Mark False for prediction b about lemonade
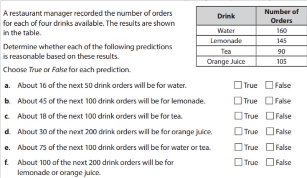The width and height of the screenshot is (307, 178). point(269,101)
